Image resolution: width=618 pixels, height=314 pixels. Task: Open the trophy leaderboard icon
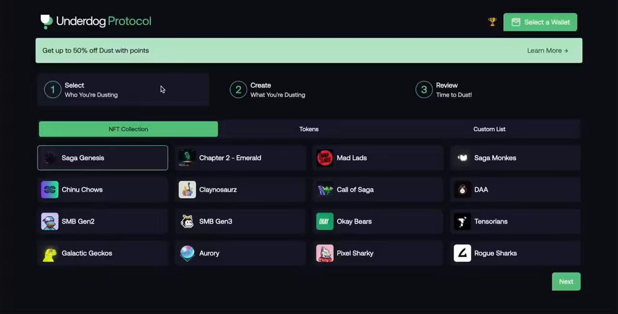(492, 22)
